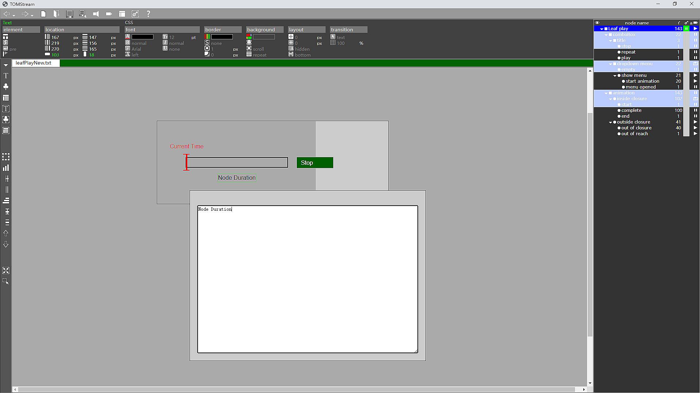
Task: Click the magnifier zoom tool in sidebar
Action: 6,281
